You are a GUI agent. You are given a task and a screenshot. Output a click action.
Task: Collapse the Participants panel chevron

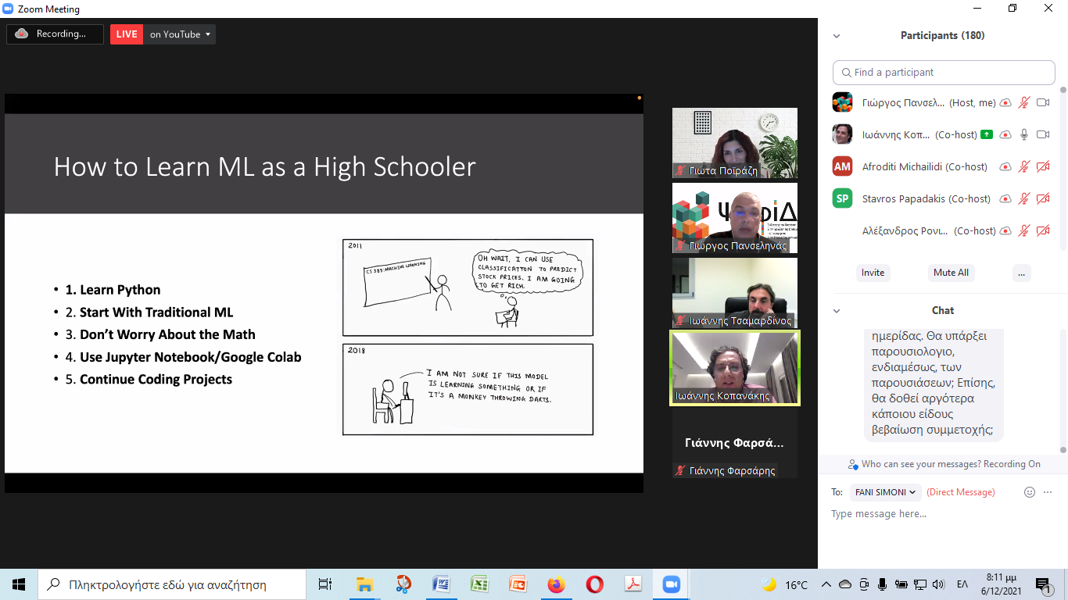pyautogui.click(x=837, y=36)
